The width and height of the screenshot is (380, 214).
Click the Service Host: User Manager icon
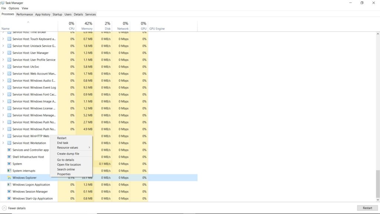click(x=9, y=53)
